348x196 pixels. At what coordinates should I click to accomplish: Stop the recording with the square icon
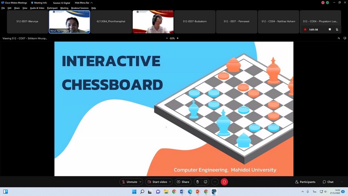click(329, 30)
